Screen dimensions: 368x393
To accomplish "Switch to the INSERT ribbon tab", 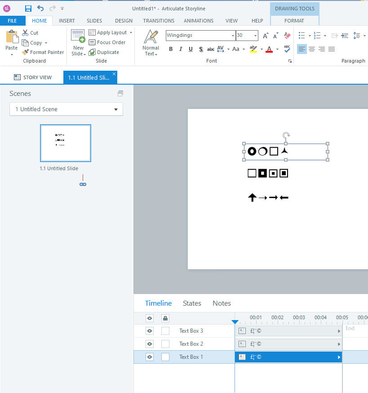I will (x=67, y=21).
